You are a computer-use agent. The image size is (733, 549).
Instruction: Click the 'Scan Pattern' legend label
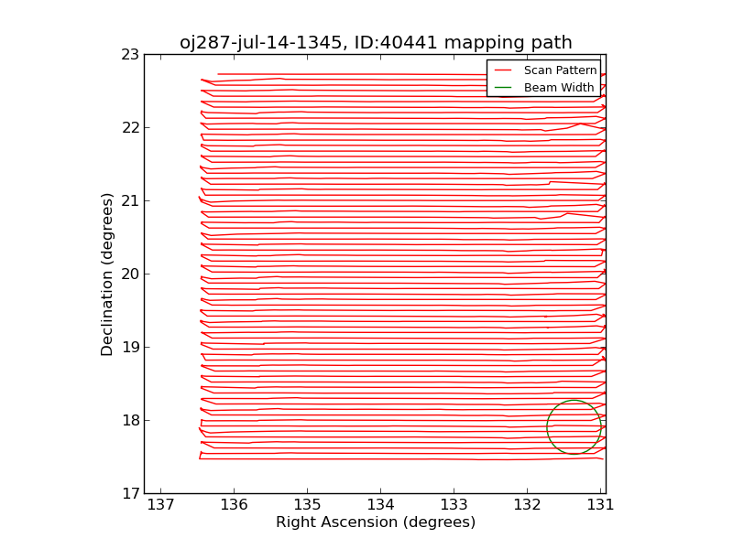[x=560, y=70]
